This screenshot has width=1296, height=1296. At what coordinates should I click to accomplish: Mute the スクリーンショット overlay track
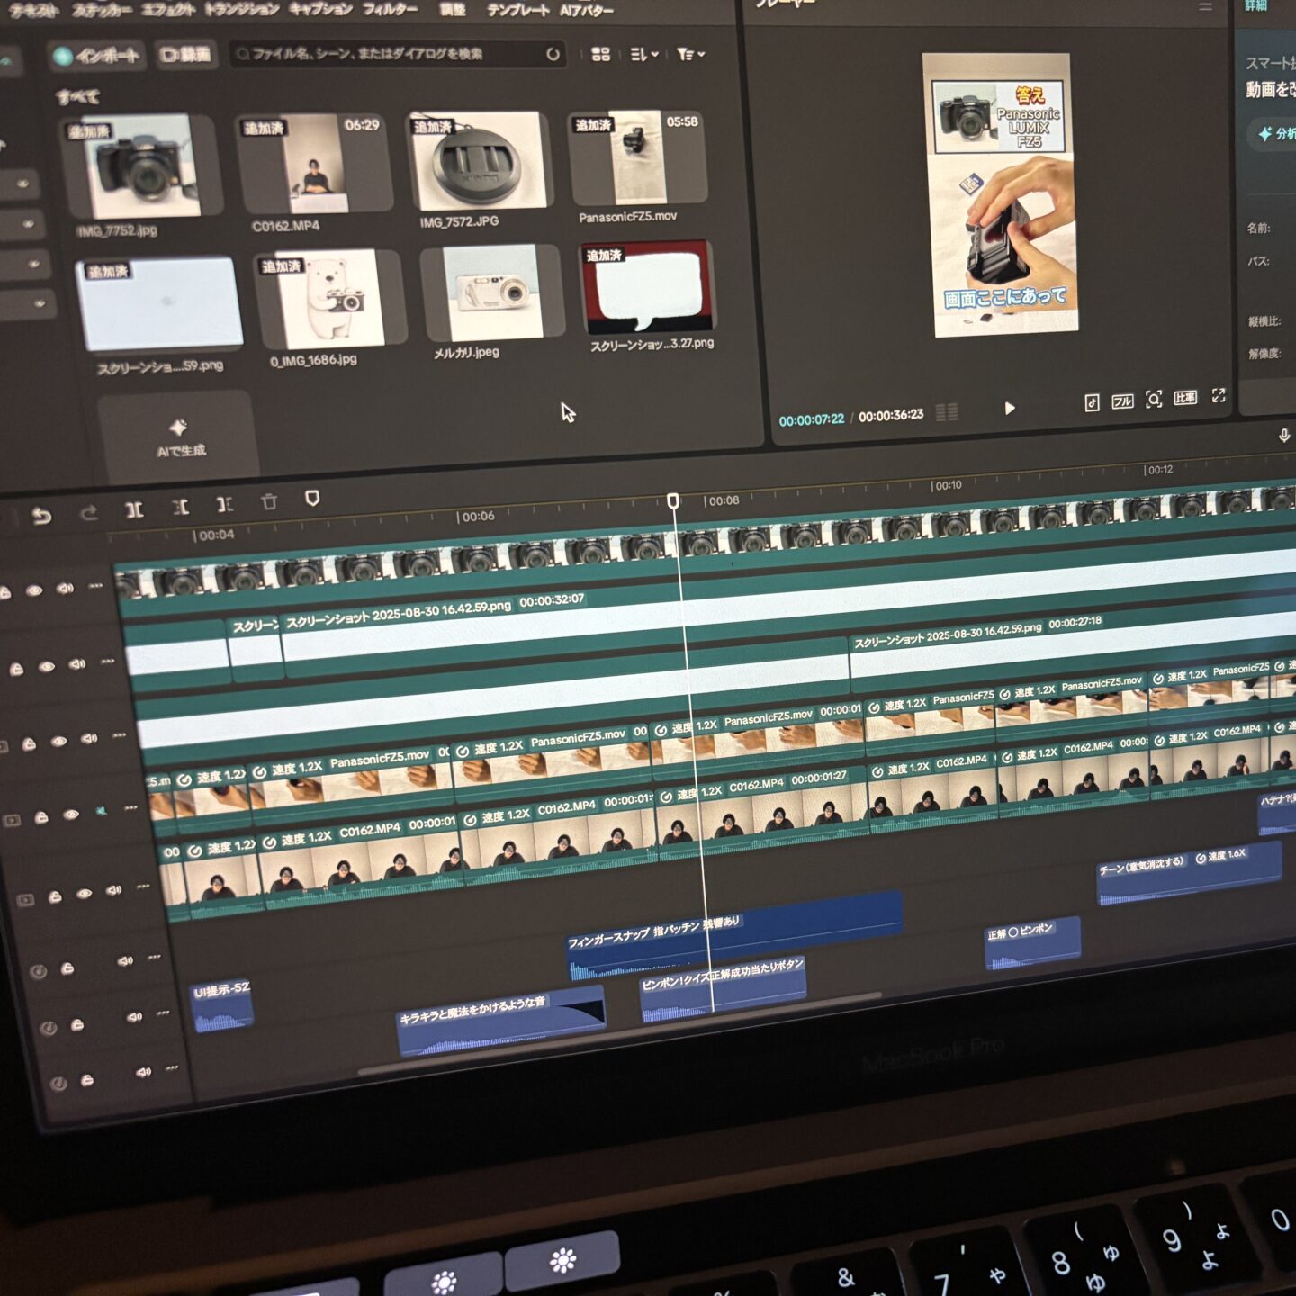(77, 664)
